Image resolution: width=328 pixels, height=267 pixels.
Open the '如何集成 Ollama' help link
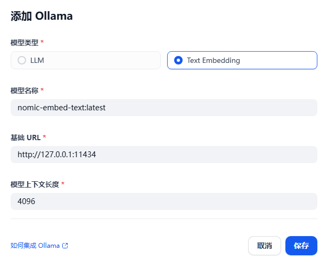coord(35,246)
